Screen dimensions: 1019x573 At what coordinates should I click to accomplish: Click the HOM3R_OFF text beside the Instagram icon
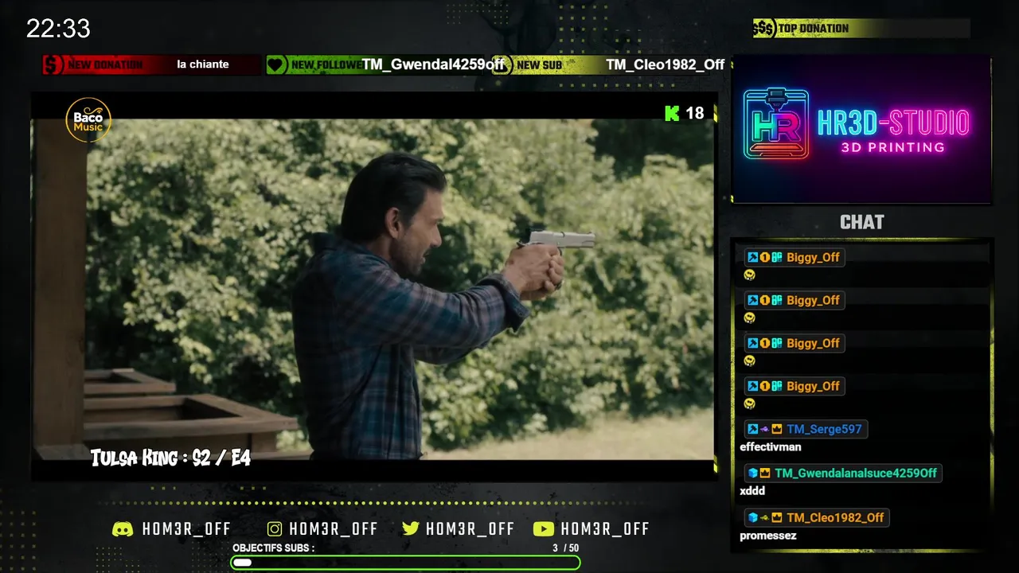pos(334,529)
